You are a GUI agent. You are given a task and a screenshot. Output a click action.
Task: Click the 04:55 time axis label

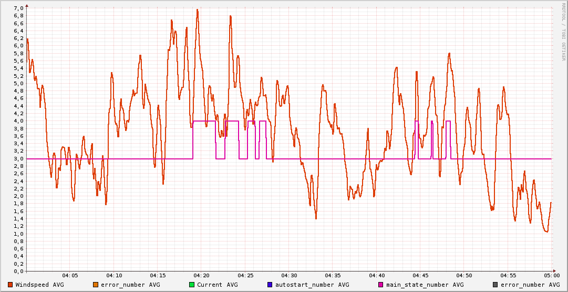click(508, 275)
